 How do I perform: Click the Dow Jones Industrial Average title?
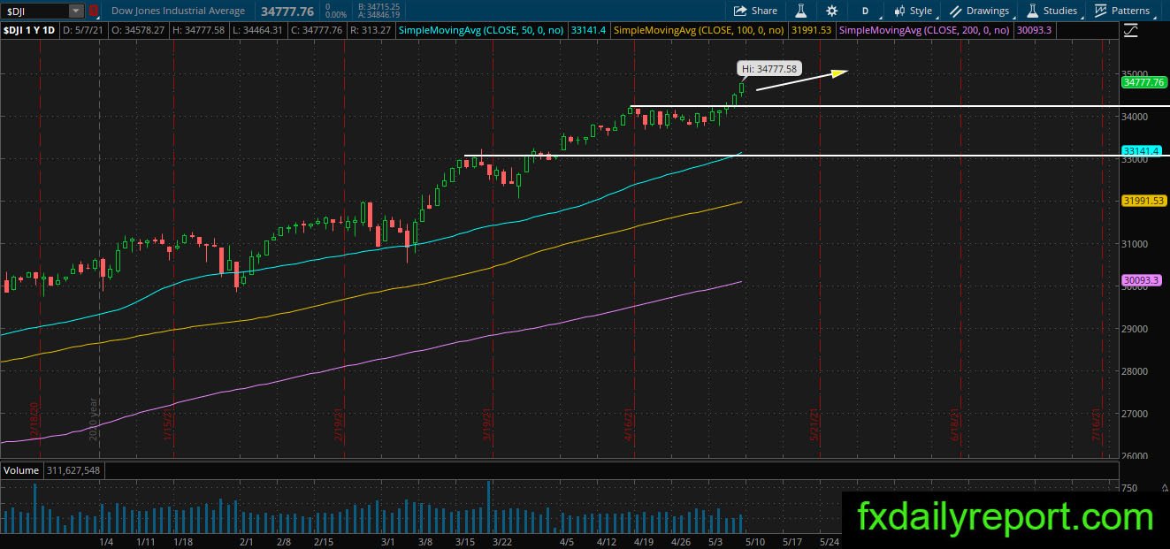[180, 11]
